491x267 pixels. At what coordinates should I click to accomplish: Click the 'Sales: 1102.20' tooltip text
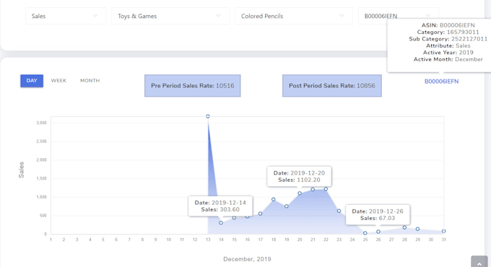(x=299, y=180)
